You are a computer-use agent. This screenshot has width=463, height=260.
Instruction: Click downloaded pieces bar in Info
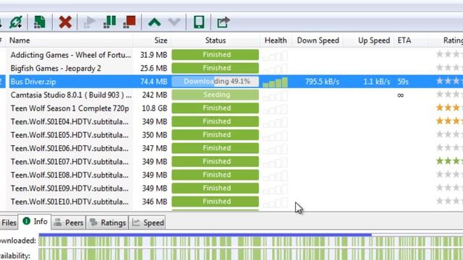pos(251,241)
